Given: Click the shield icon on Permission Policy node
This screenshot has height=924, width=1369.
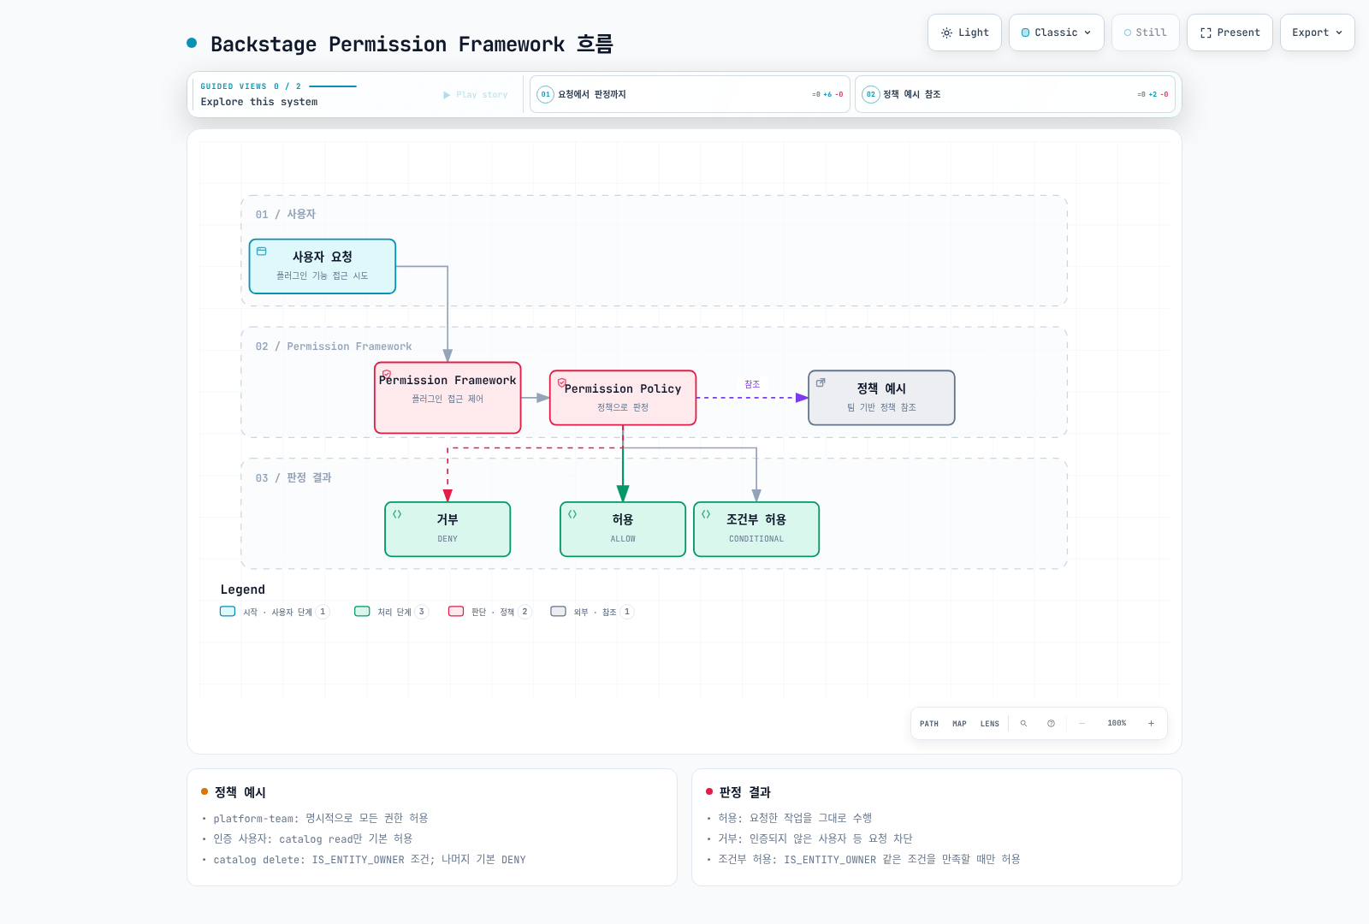Looking at the screenshot, I should [562, 383].
